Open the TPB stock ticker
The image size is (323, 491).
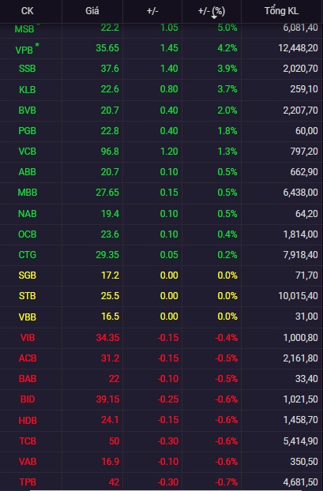click(x=28, y=482)
